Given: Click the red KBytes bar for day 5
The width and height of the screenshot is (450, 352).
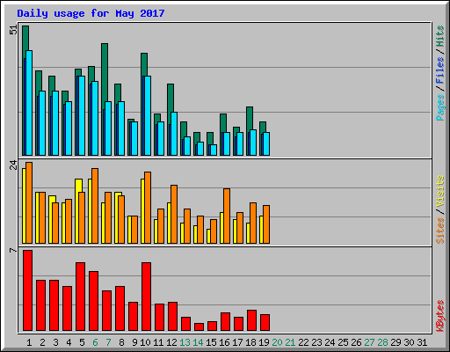Looking at the screenshot, I should [x=80, y=297].
